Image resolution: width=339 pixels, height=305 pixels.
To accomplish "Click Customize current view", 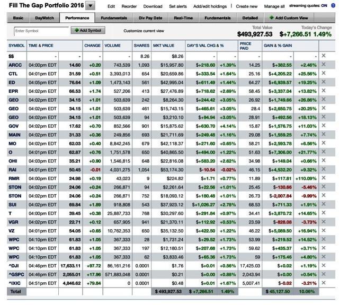I will click(x=144, y=31).
